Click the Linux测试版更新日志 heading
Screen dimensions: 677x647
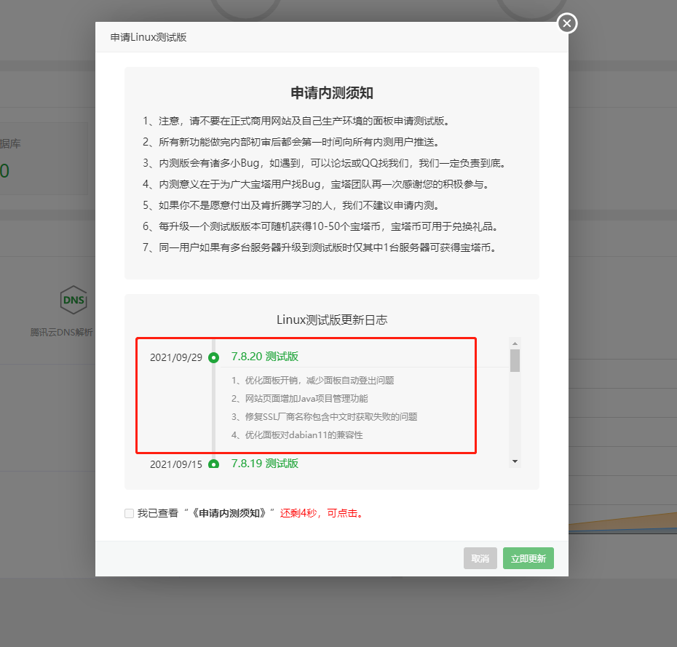click(x=332, y=319)
